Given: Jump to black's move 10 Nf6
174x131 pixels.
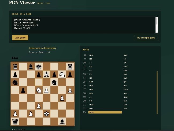Looking at the screenshot, I should pyautogui.click(x=139, y=63).
